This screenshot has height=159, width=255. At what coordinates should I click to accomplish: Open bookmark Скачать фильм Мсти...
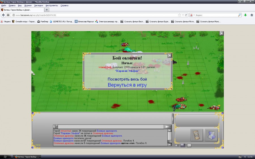click(x=183, y=22)
